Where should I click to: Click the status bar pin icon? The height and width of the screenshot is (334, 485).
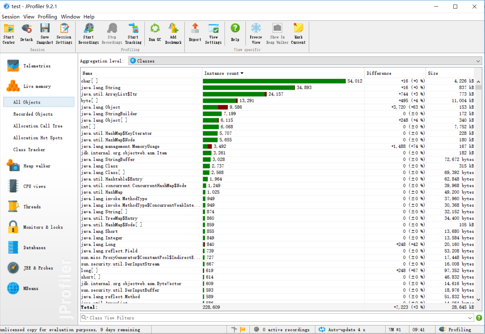click(x=234, y=329)
